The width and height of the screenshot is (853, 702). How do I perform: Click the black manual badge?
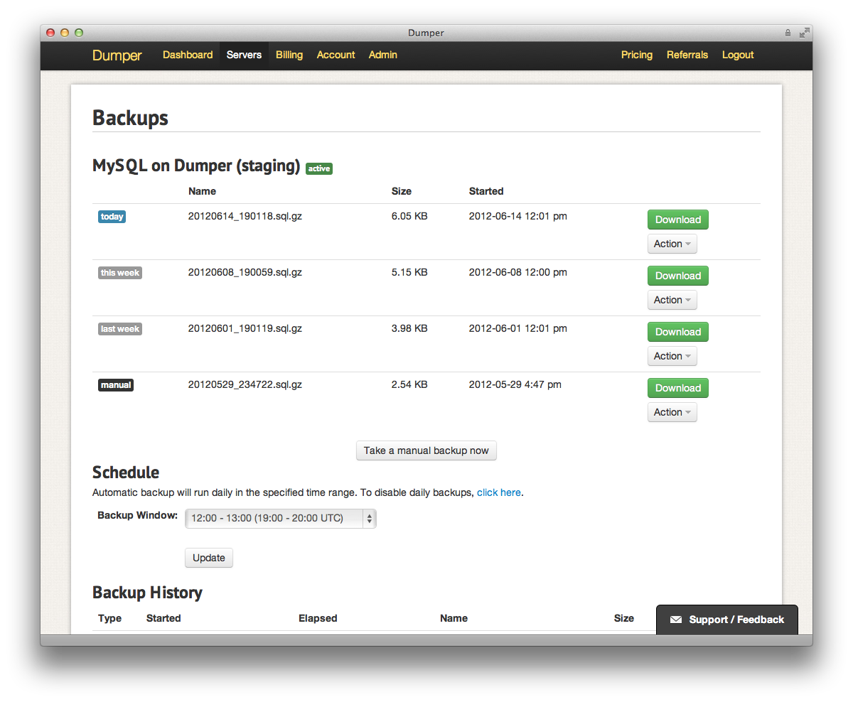pos(116,385)
